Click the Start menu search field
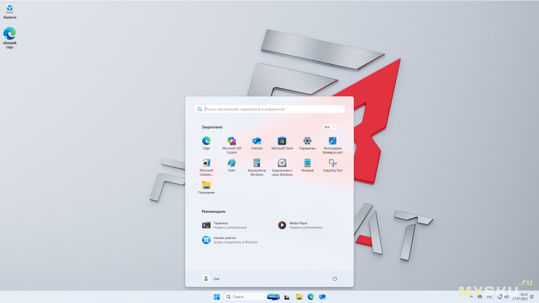 (x=269, y=109)
